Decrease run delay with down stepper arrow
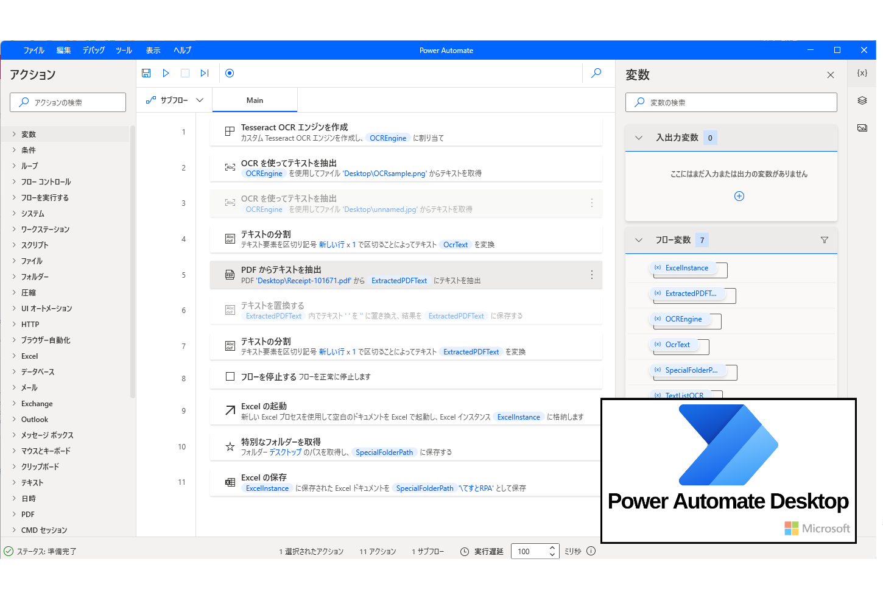This screenshot has height=609, width=883. tap(552, 555)
